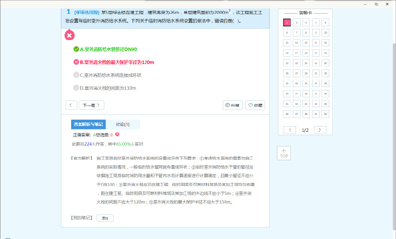This screenshot has width=396, height=239.
Task: Click the 纠错 error report icon button
Action: (232, 105)
